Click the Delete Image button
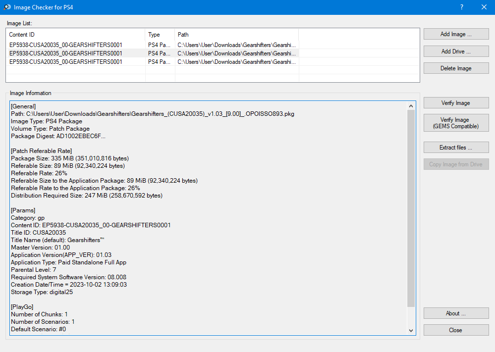 [456, 68]
